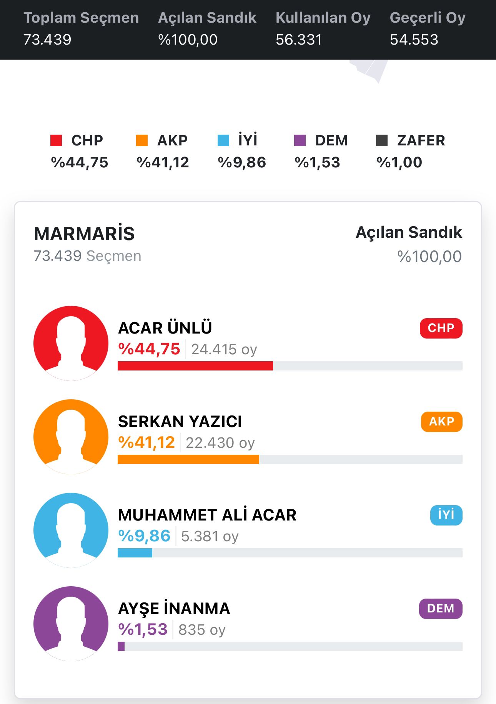Click Serkan Yazıcı's orange vote bar
496x704 pixels.
click(x=188, y=459)
